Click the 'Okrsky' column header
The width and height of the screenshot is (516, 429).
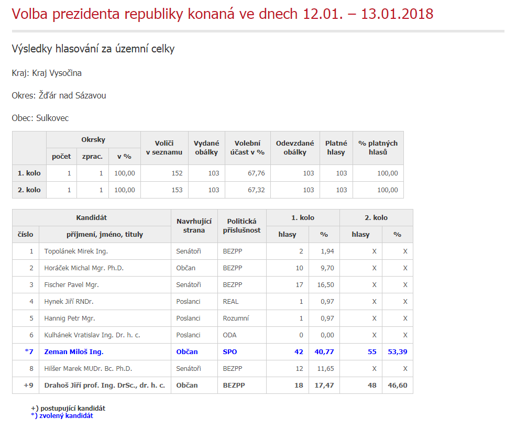coord(93,139)
